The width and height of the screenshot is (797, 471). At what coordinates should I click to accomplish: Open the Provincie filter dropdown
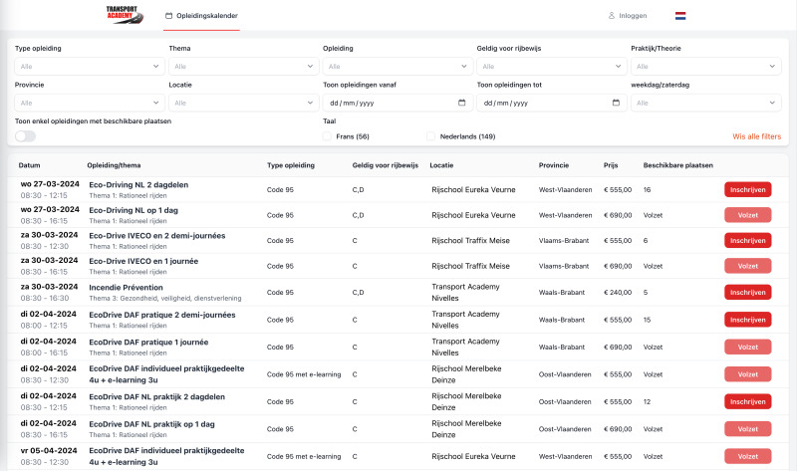point(88,103)
